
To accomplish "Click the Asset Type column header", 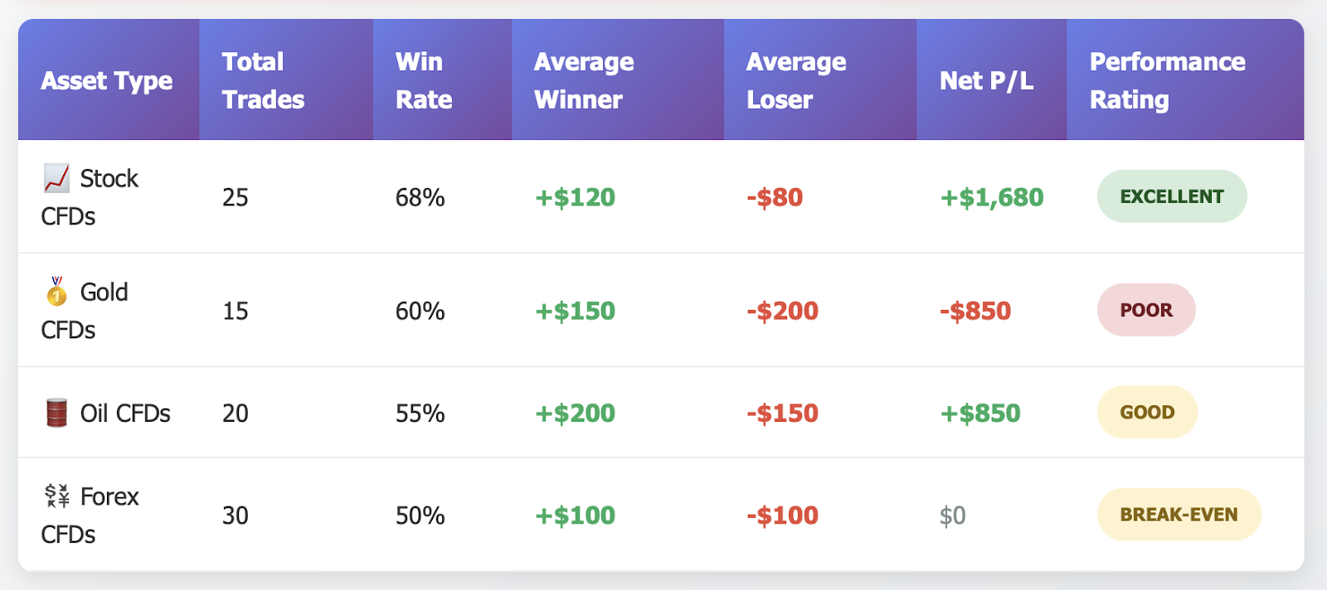I will click(x=107, y=80).
